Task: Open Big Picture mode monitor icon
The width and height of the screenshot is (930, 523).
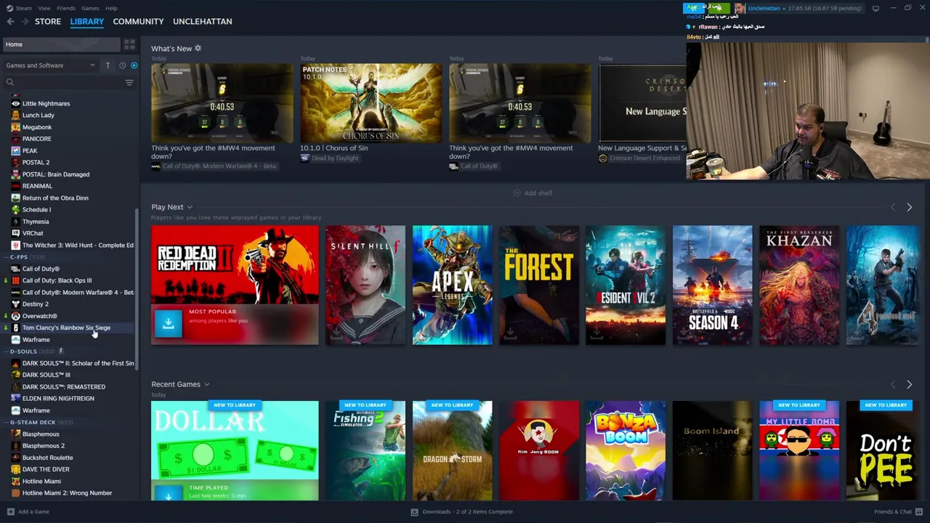Action: click(x=876, y=8)
